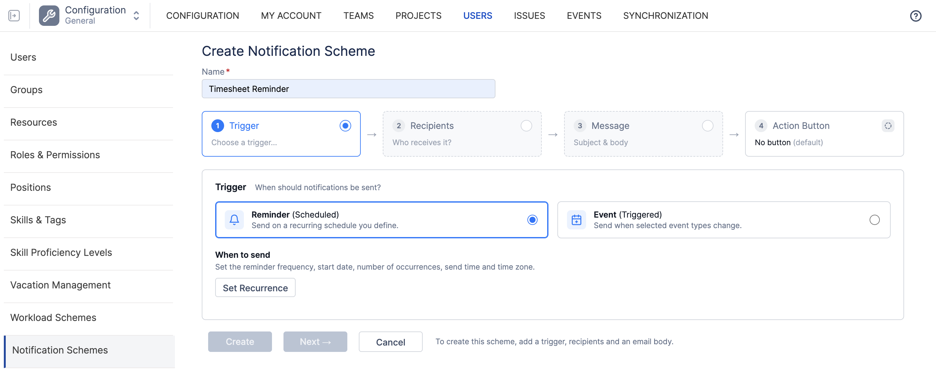Viewport: 936px width, 372px height.
Task: Click the step 4 number badge
Action: click(x=761, y=126)
